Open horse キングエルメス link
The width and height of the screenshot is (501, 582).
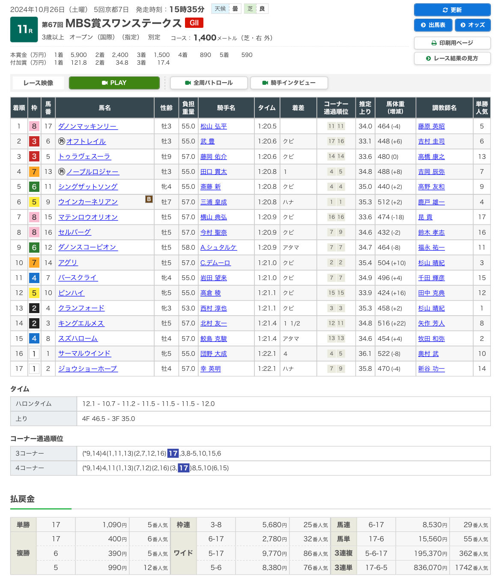tap(81, 323)
